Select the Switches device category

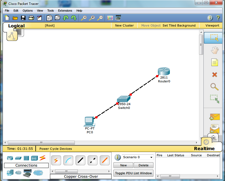pyautogui.click(x=18, y=158)
